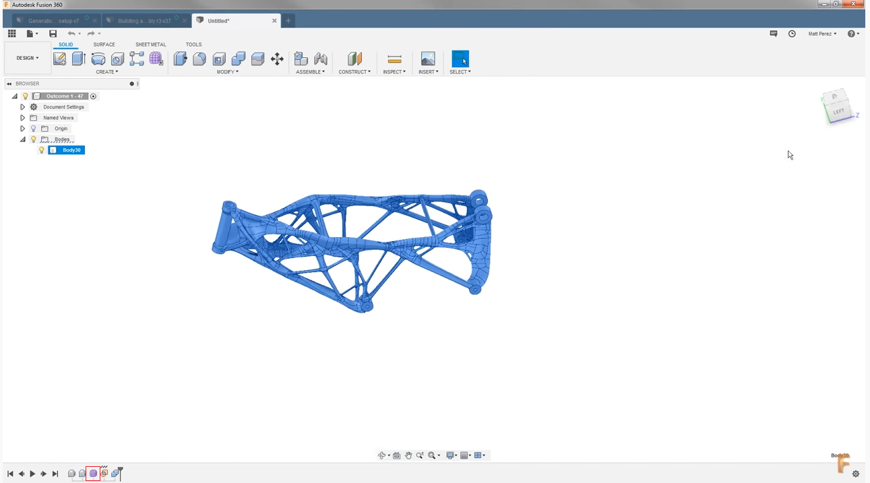870x483 pixels.
Task: Activate the Outcome 1 - 47 radio button
Action: pyautogui.click(x=93, y=96)
